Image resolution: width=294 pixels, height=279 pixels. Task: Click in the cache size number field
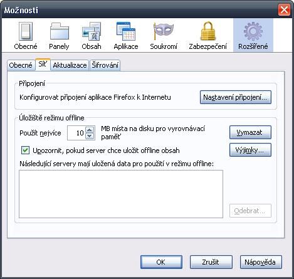76,133
